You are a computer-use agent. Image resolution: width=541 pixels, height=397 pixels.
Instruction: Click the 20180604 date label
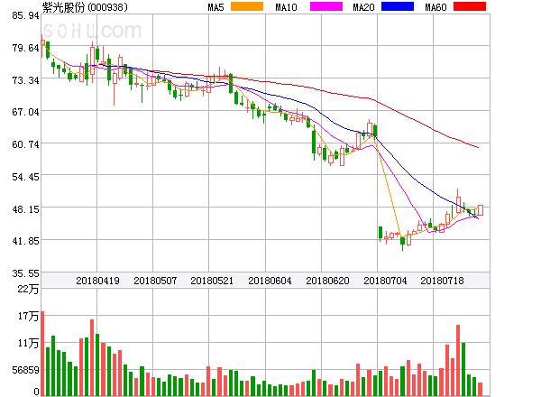click(x=270, y=281)
